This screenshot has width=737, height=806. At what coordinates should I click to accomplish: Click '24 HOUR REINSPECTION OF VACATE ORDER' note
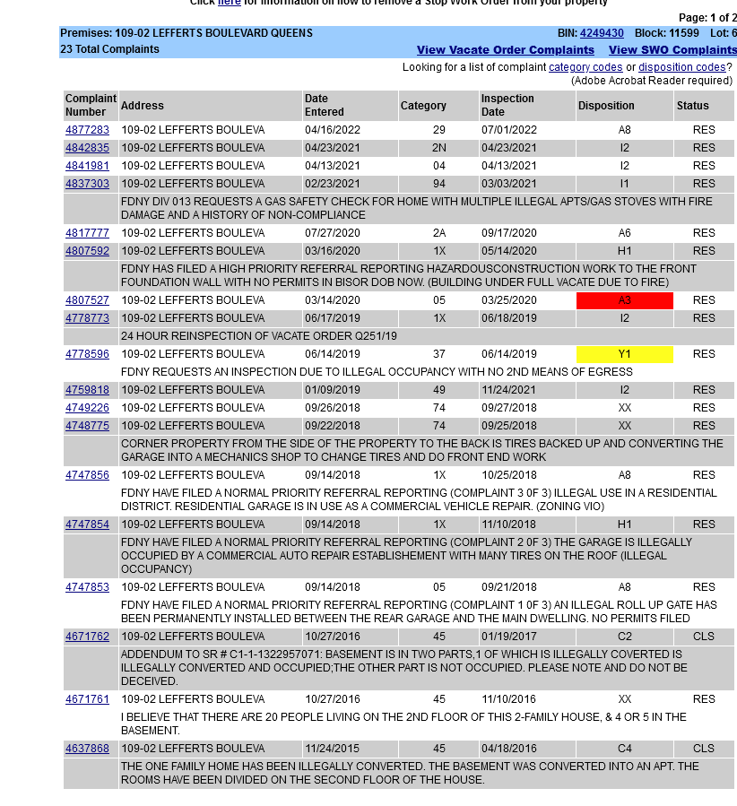click(x=259, y=337)
